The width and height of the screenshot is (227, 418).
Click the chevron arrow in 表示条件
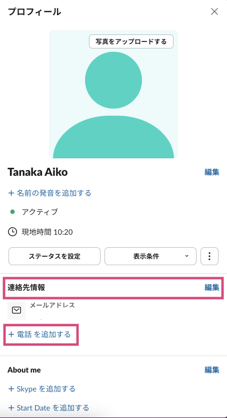(186, 256)
